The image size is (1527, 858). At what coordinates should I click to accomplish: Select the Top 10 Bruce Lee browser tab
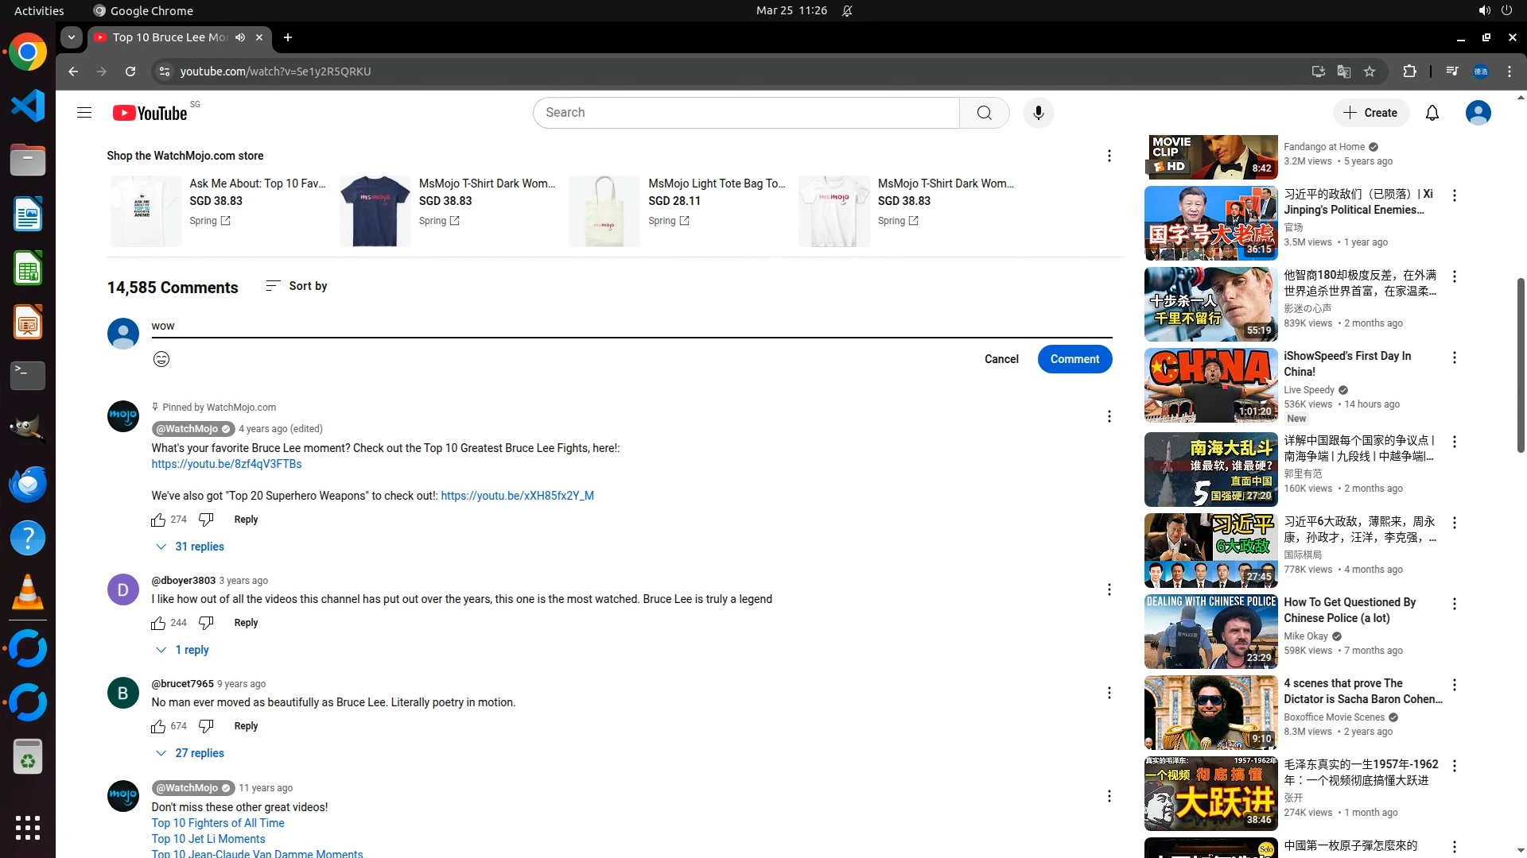[171, 37]
